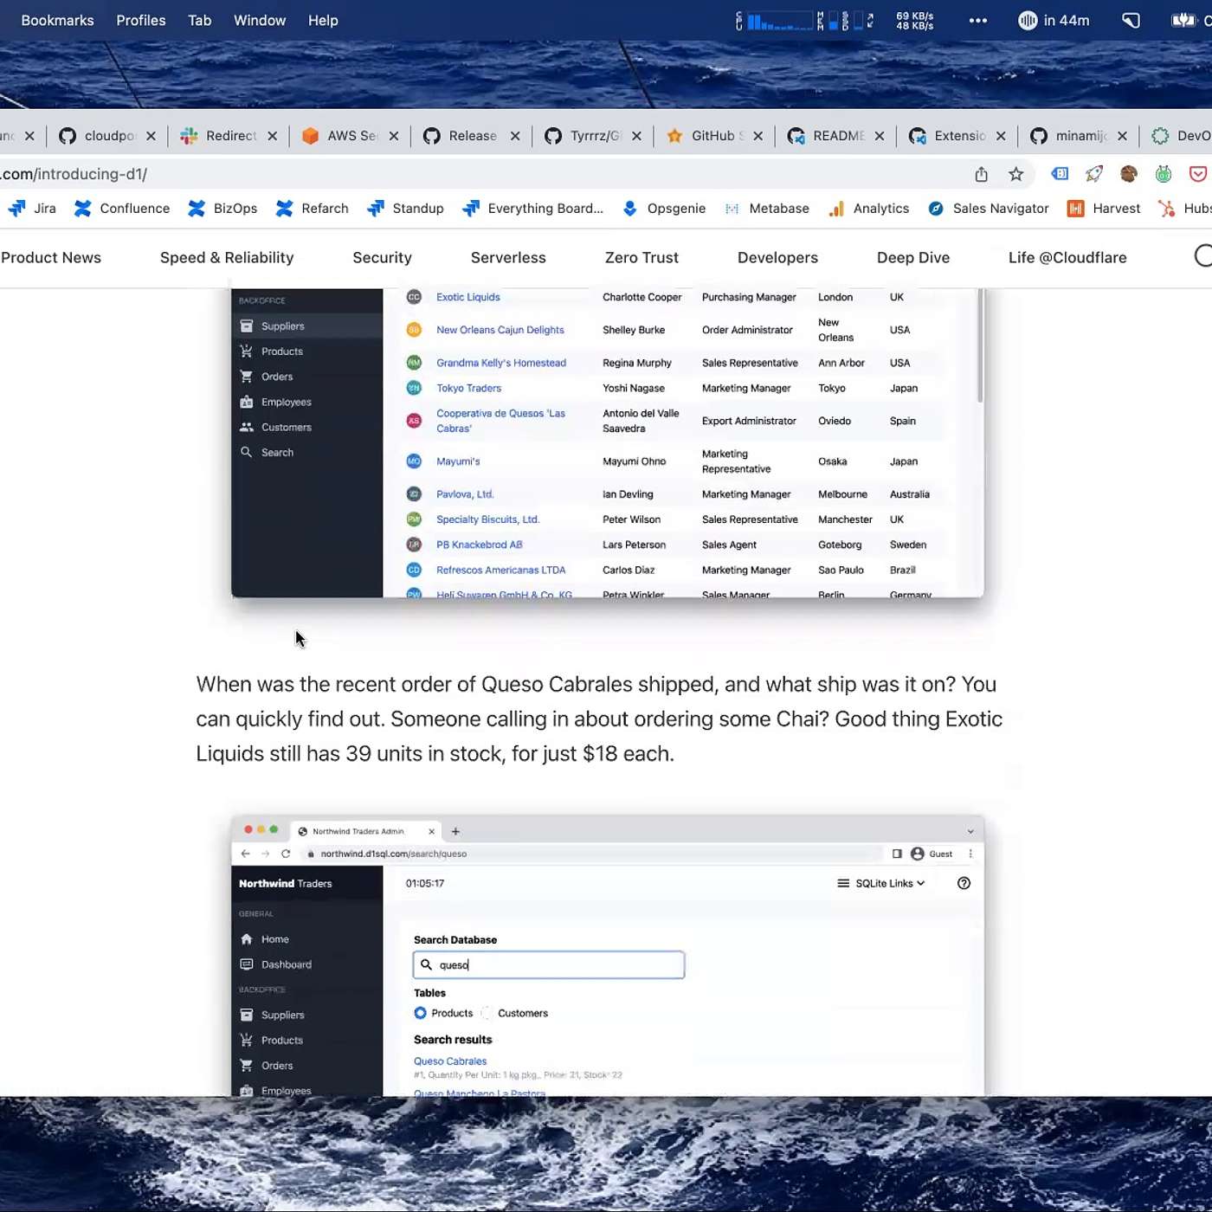Image resolution: width=1212 pixels, height=1212 pixels.
Task: Click the battery charging icon in menu bar
Action: point(1183,21)
